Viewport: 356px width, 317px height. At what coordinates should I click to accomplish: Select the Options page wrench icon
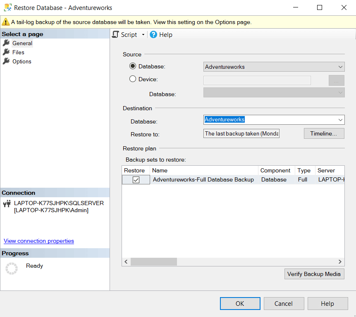click(x=6, y=61)
